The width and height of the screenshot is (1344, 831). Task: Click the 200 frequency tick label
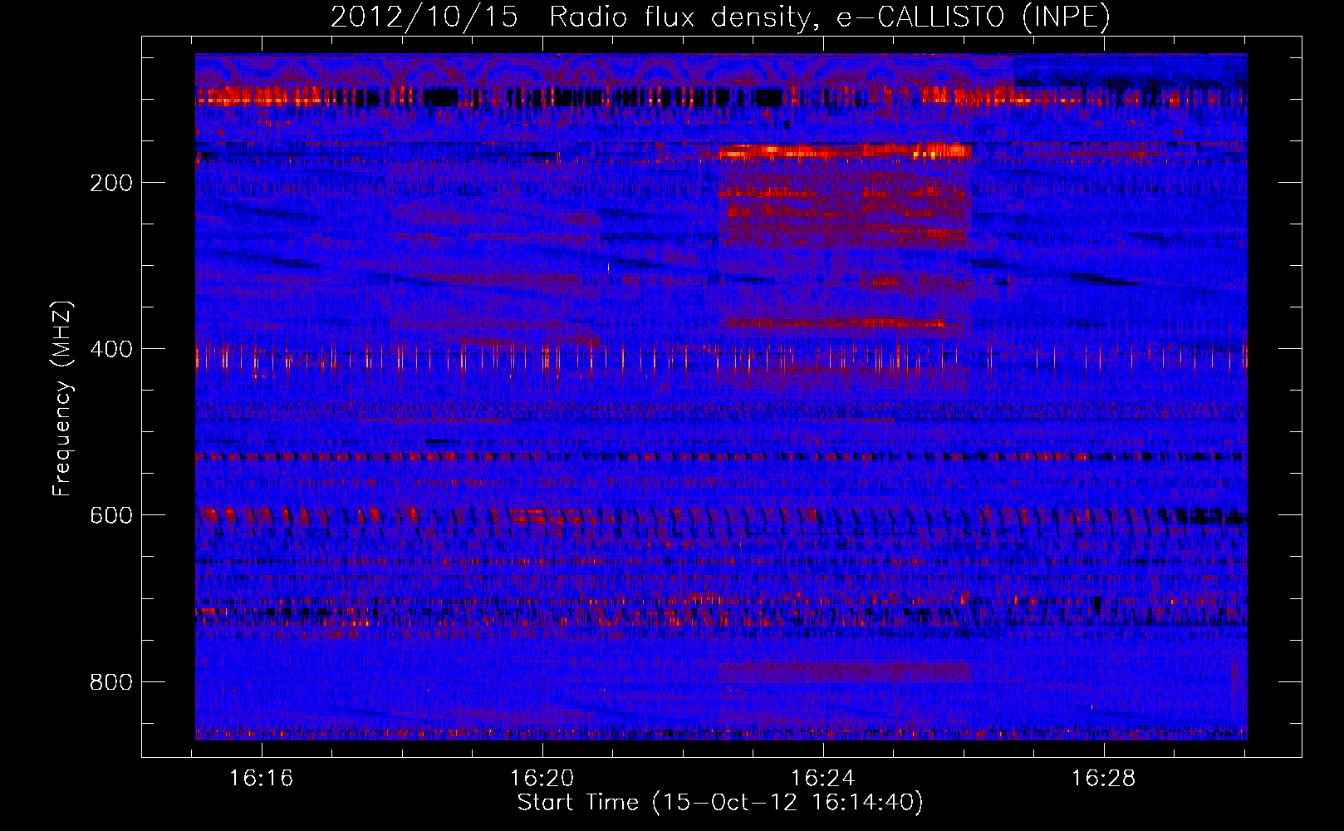111,183
